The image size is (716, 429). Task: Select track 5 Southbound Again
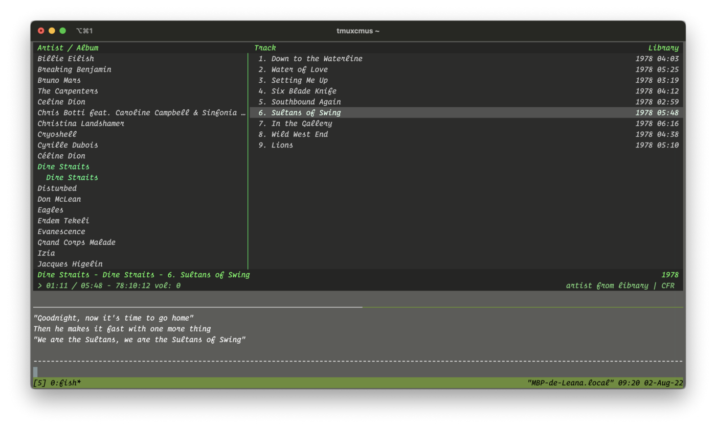(300, 102)
